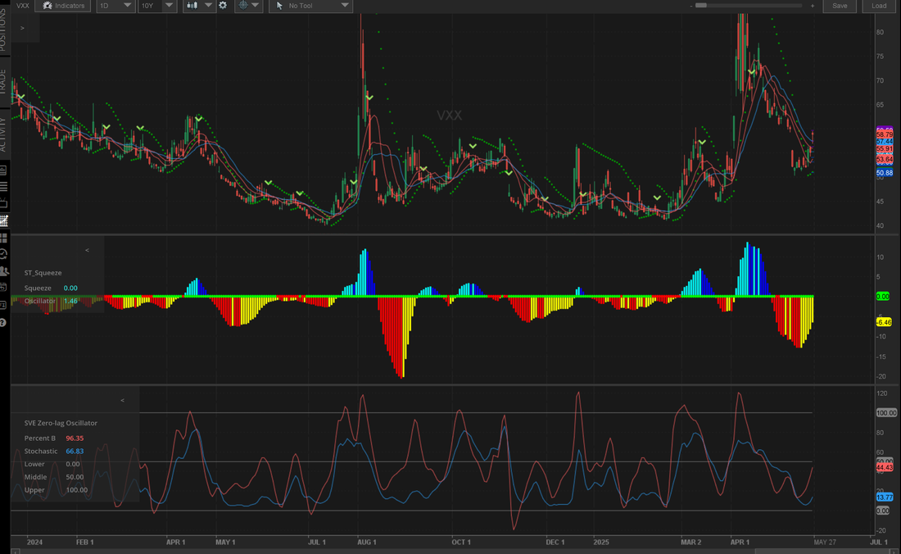Click the Squeeze value 0.00

click(70, 288)
